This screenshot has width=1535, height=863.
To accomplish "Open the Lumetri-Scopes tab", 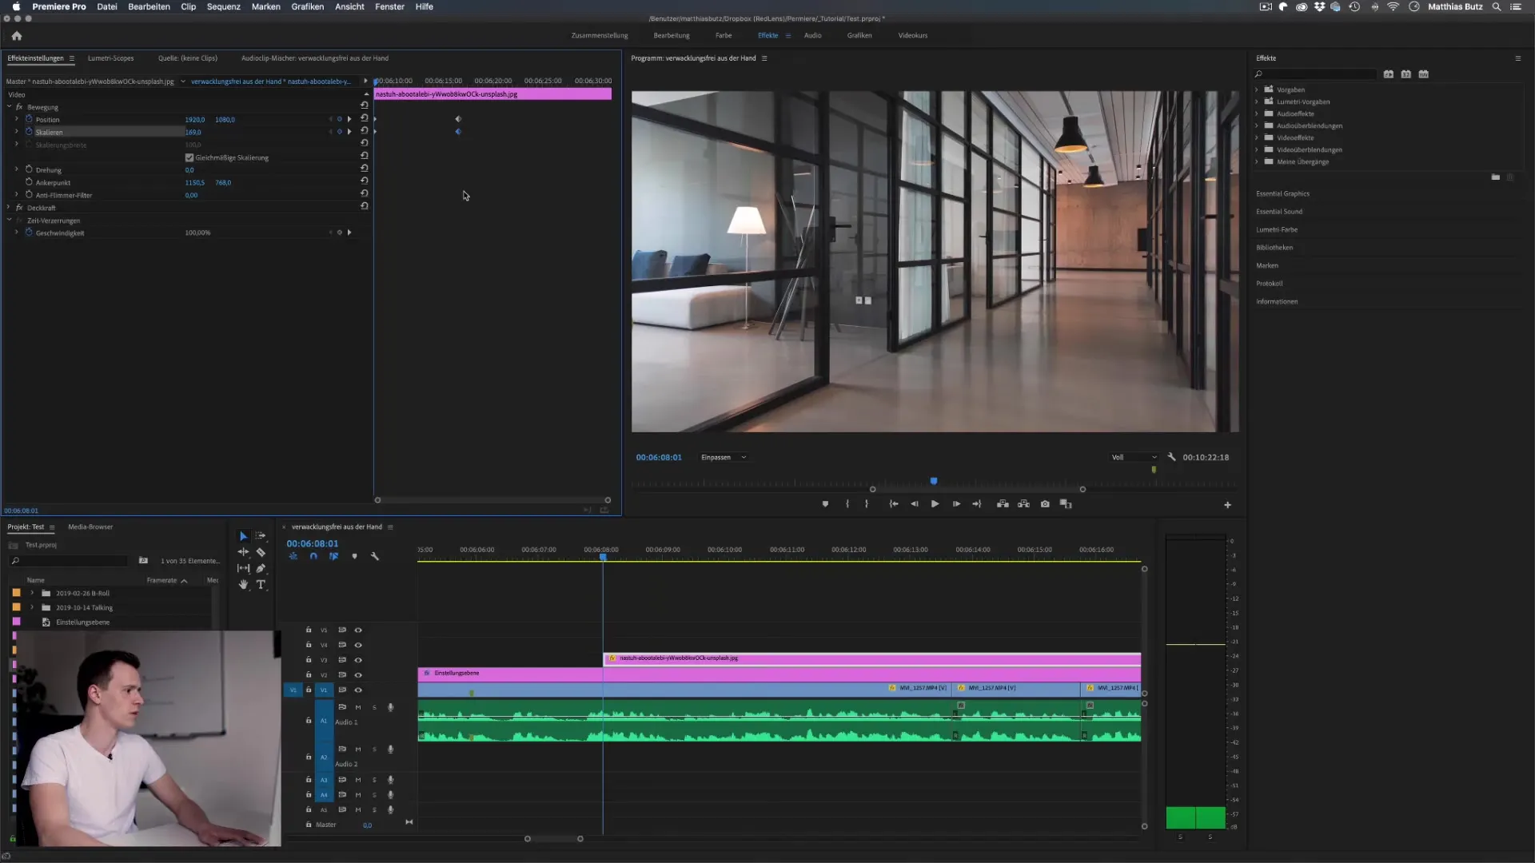I will 110,58.
